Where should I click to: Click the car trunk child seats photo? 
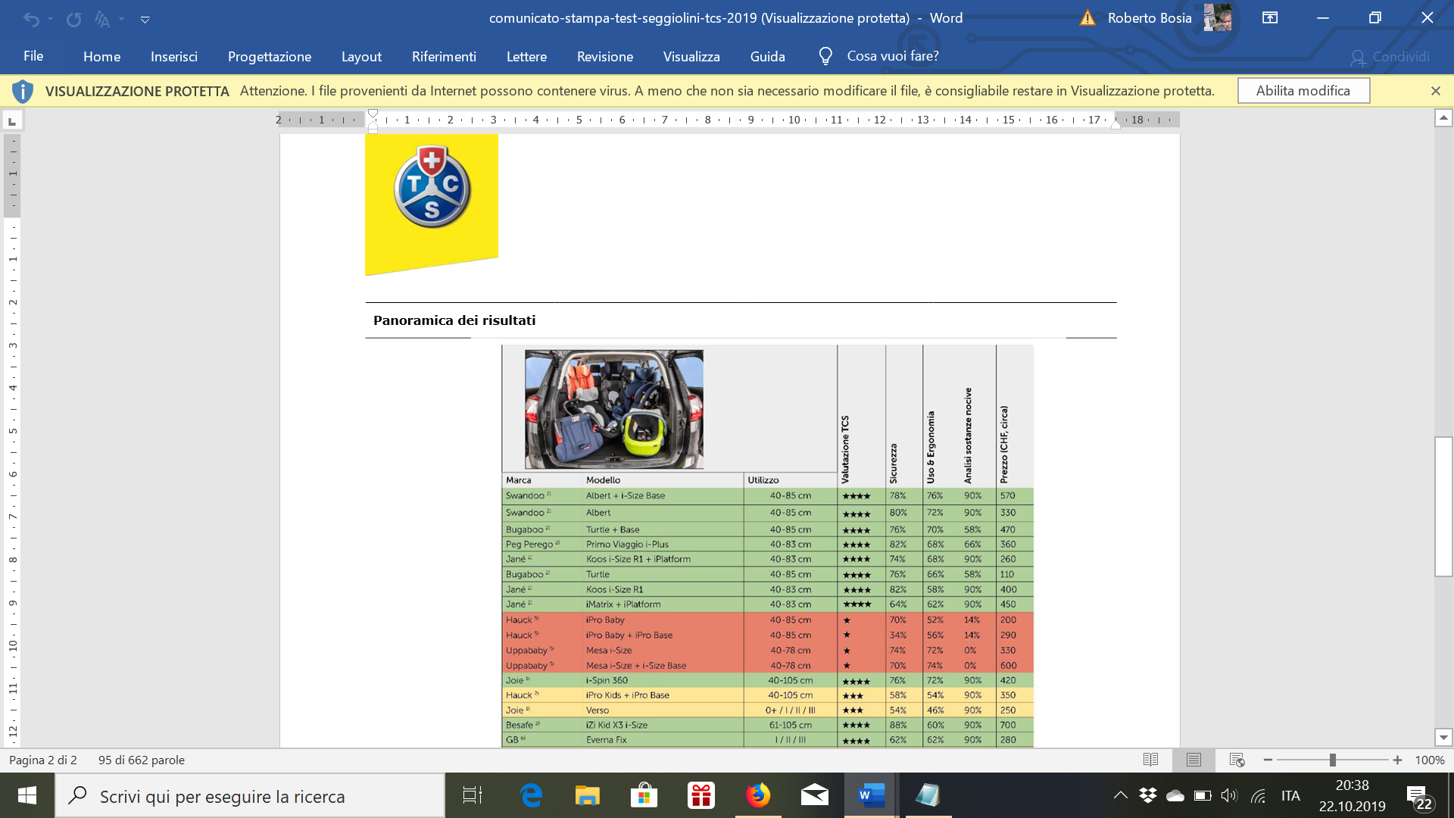tap(614, 409)
